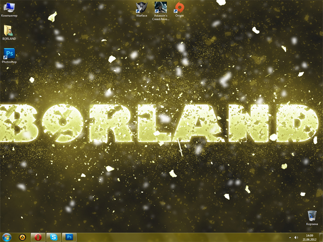Open the volume speaker tray icon
The width and height of the screenshot is (323, 242).
[296, 238]
